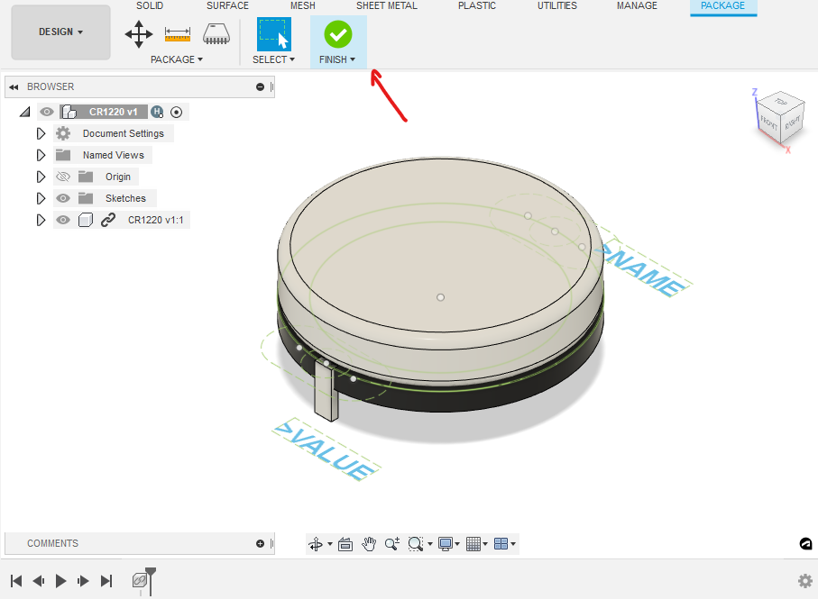
Task: Select the Zoom magnifier tool
Action: [x=392, y=544]
